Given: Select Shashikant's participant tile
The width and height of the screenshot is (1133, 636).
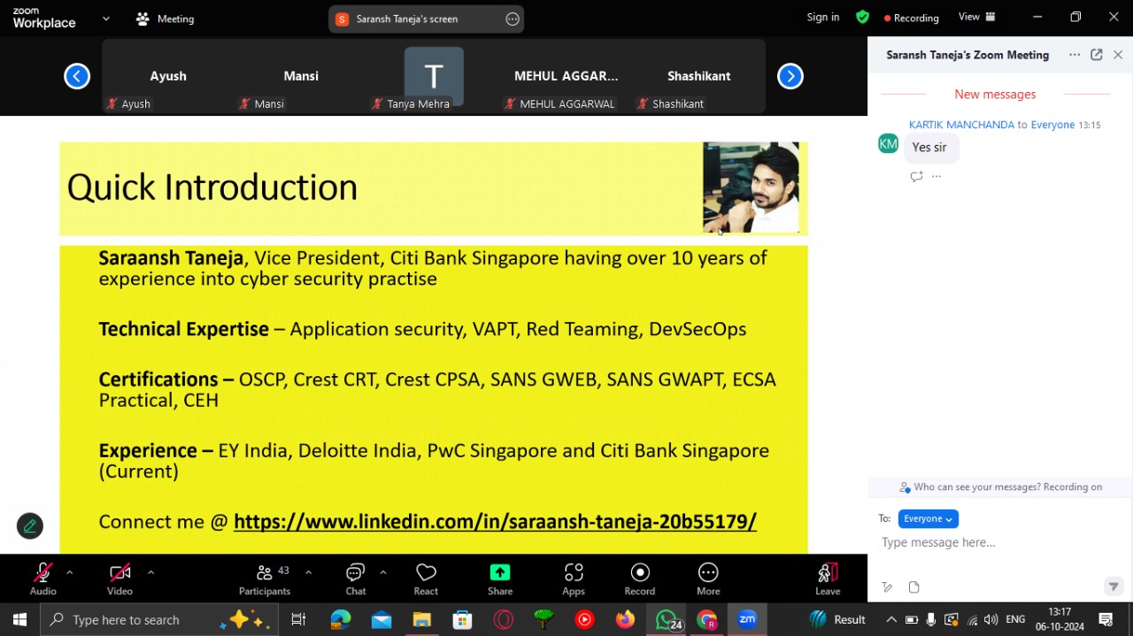Looking at the screenshot, I should 699,77.
